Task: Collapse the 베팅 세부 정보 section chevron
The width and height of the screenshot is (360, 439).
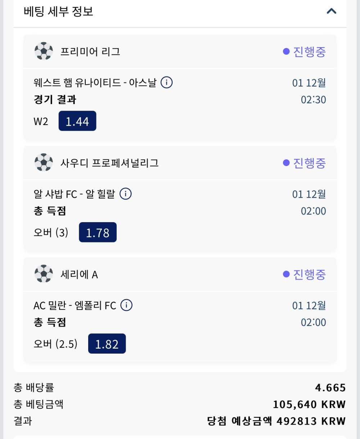Action: 331,11
